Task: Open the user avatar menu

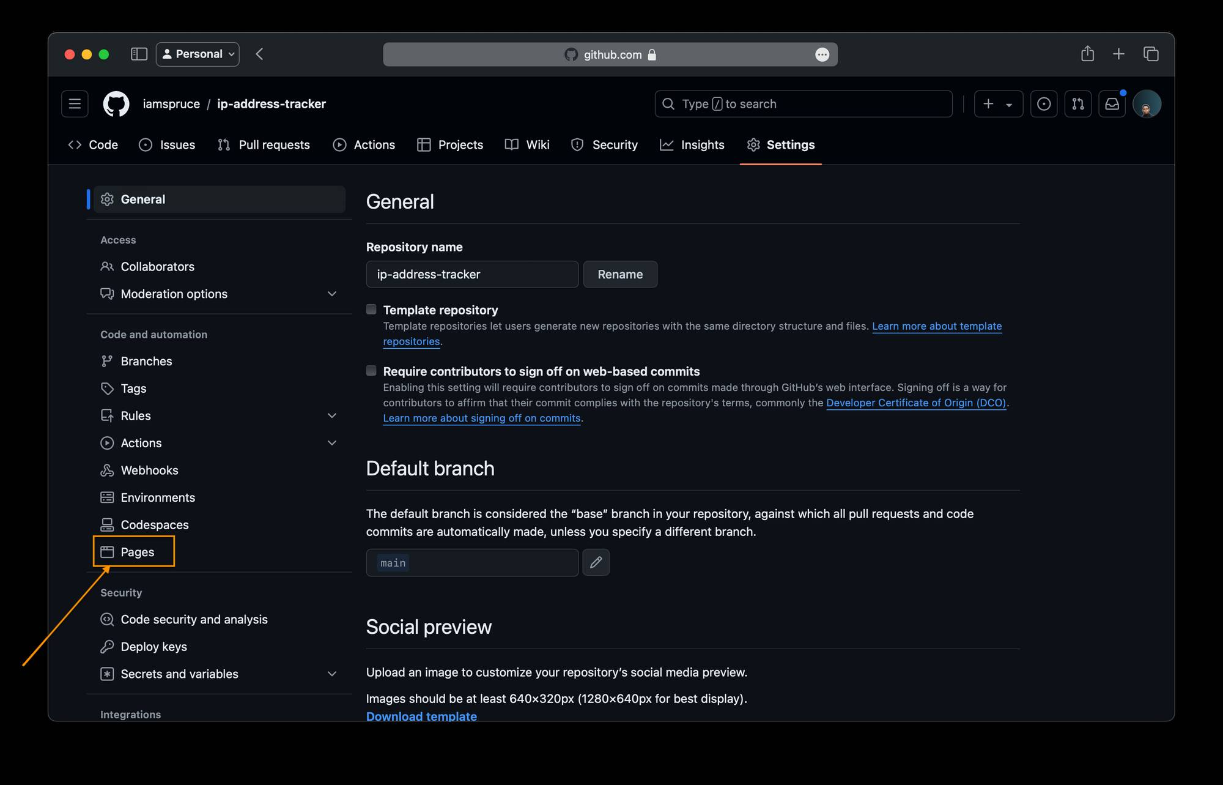Action: click(1147, 104)
